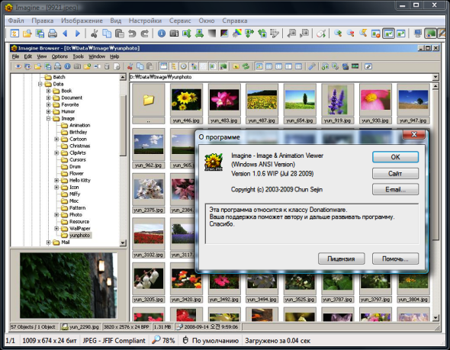Expand the Cartoon folder node
This screenshot has height=350, width=450.
(x=56, y=139)
